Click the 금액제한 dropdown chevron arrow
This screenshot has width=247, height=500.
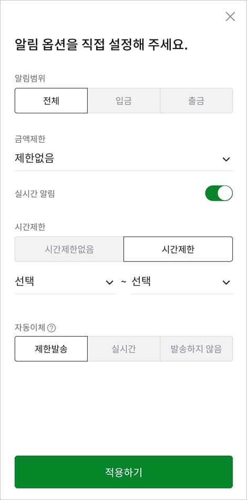coord(226,159)
